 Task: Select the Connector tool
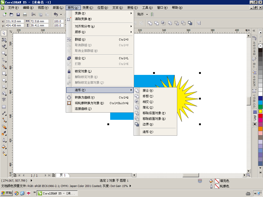point(4,120)
